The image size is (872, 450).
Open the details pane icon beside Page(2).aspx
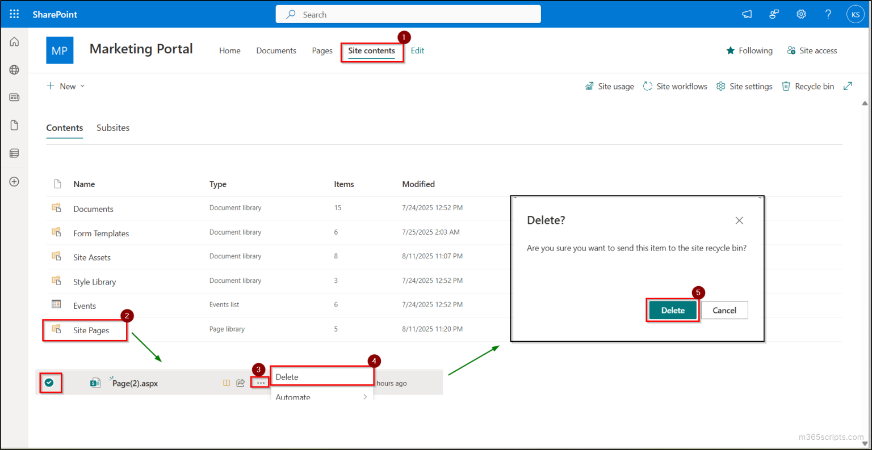tap(227, 383)
